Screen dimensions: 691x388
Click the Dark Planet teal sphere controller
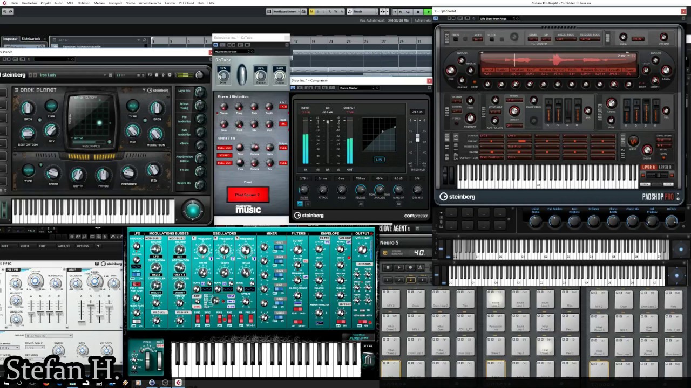[x=193, y=210]
